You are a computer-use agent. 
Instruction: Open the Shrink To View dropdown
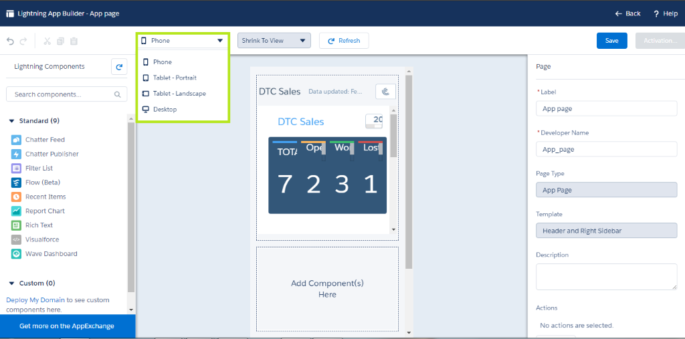pyautogui.click(x=274, y=41)
